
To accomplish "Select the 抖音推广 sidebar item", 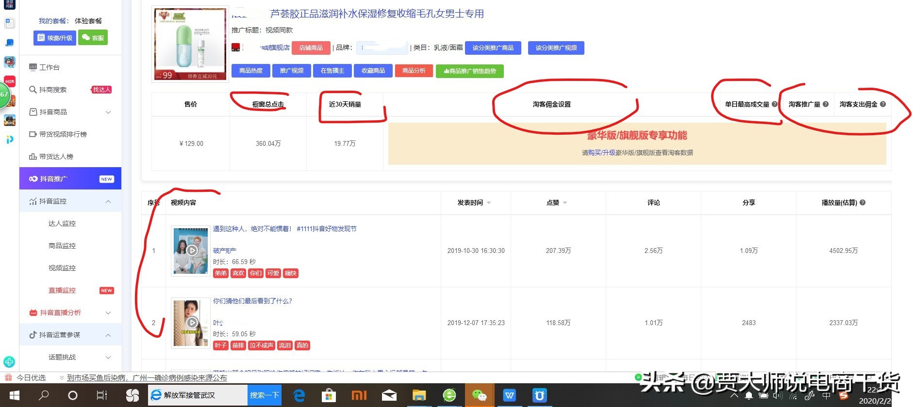I will tap(70, 179).
